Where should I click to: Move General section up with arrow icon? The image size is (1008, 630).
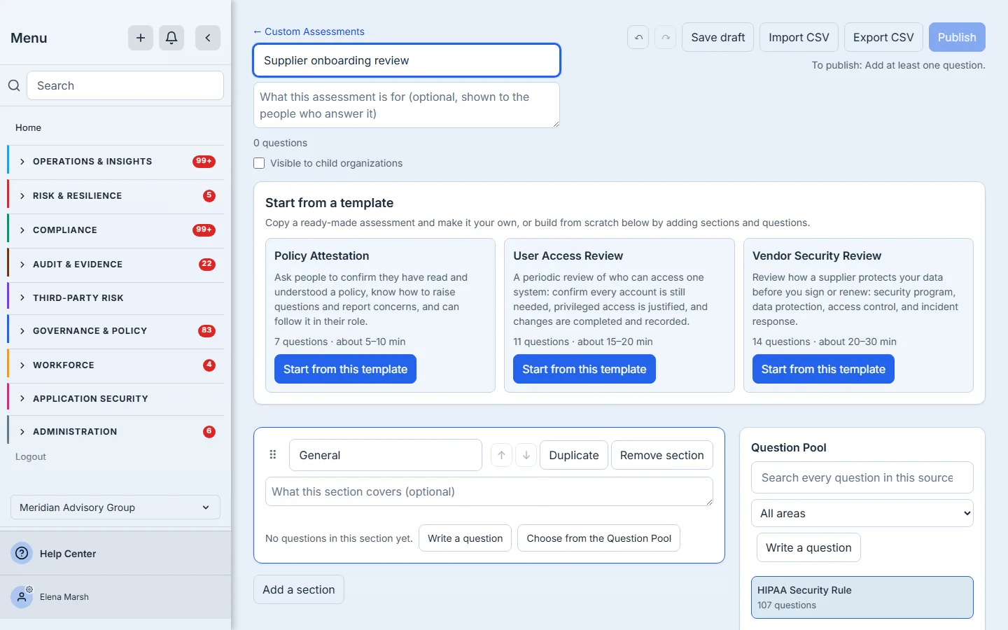(x=501, y=455)
